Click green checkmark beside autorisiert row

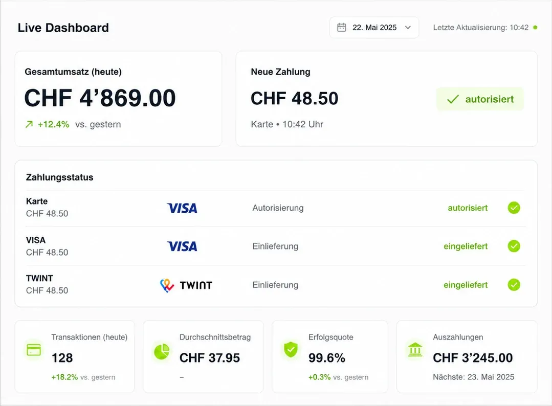[514, 208]
